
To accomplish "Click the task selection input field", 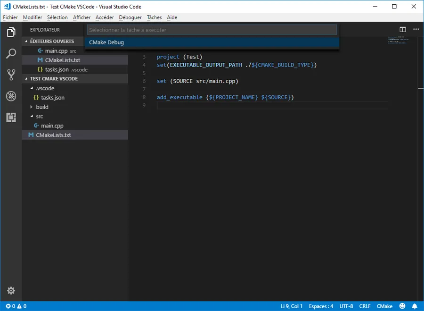I will pyautogui.click(x=212, y=30).
